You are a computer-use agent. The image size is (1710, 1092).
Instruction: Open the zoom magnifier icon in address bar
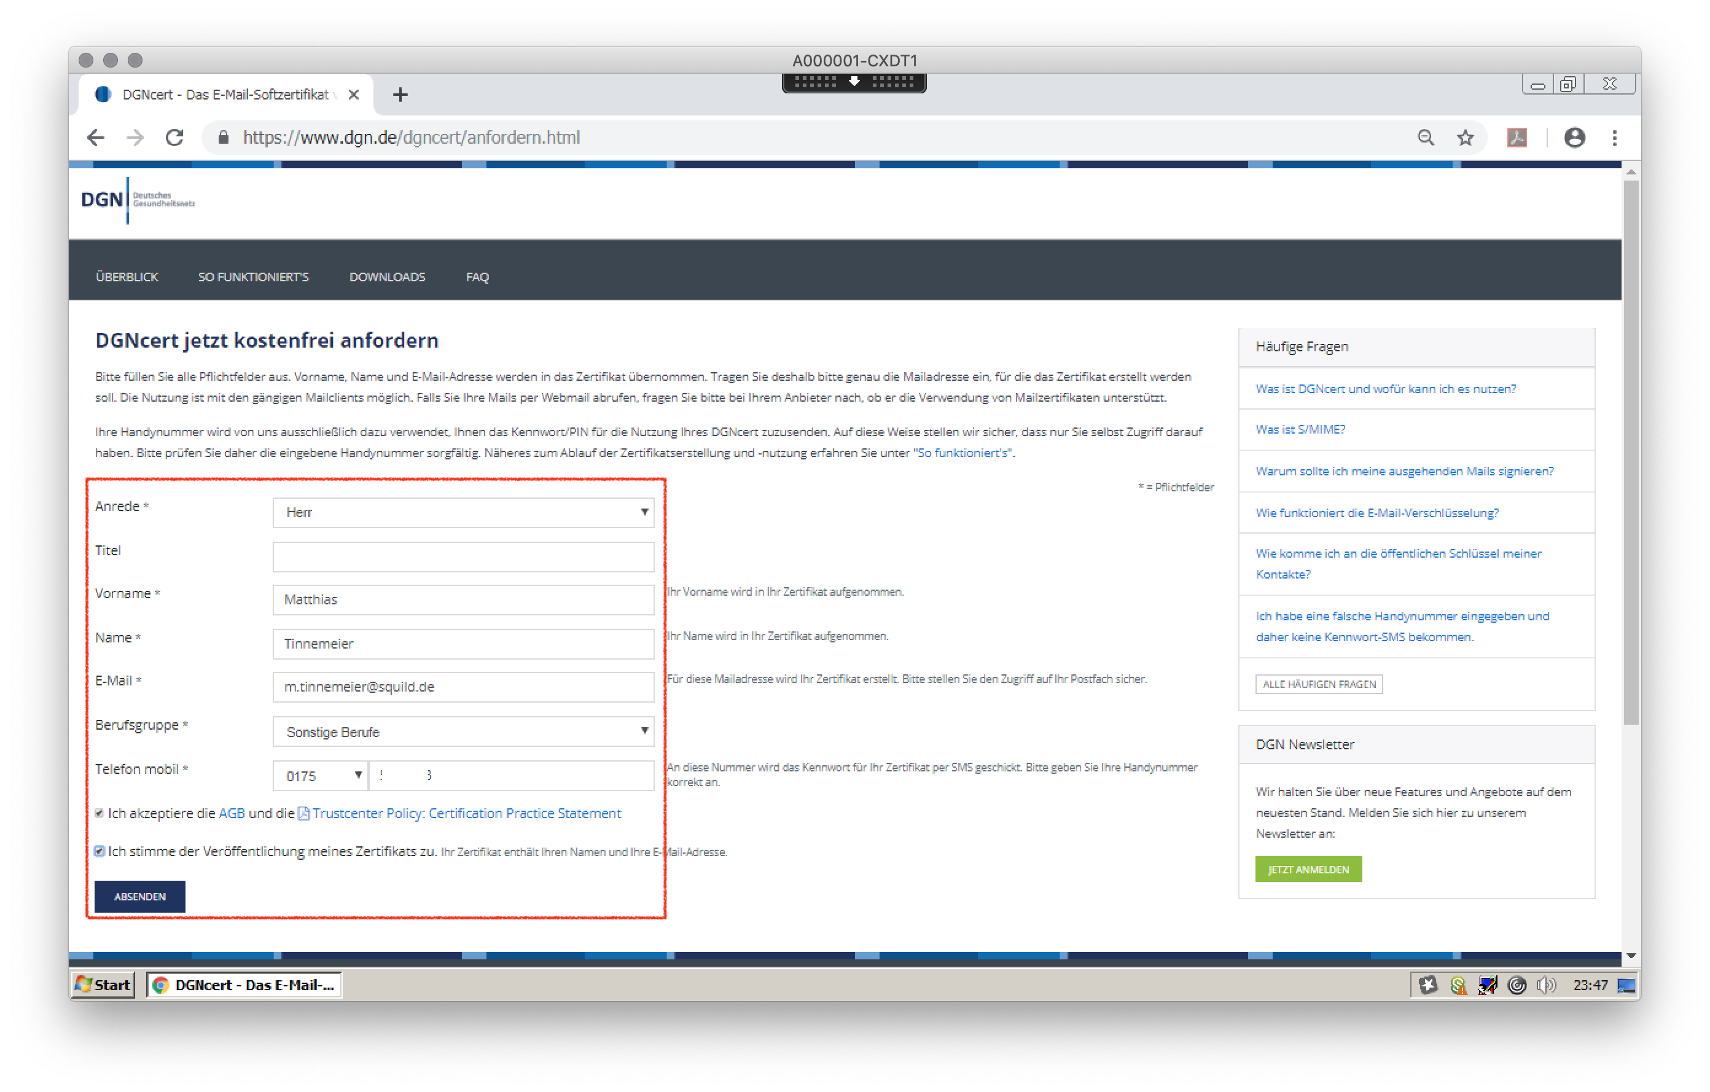(x=1425, y=138)
